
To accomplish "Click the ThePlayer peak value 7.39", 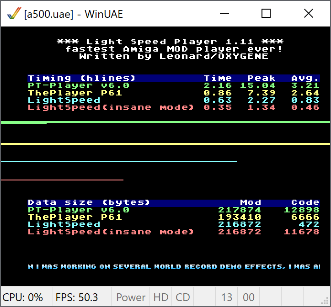I will tap(262, 93).
